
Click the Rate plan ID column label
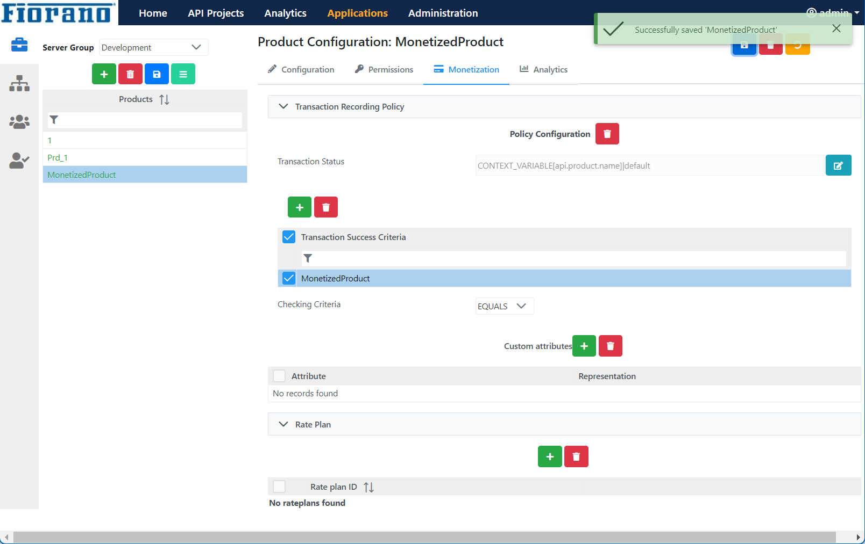pos(334,487)
